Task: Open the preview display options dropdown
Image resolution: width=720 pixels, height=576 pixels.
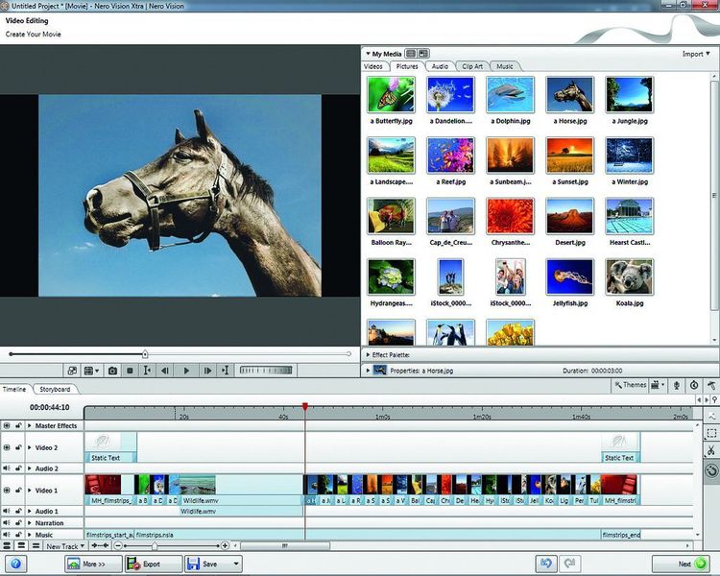Action: [x=92, y=371]
